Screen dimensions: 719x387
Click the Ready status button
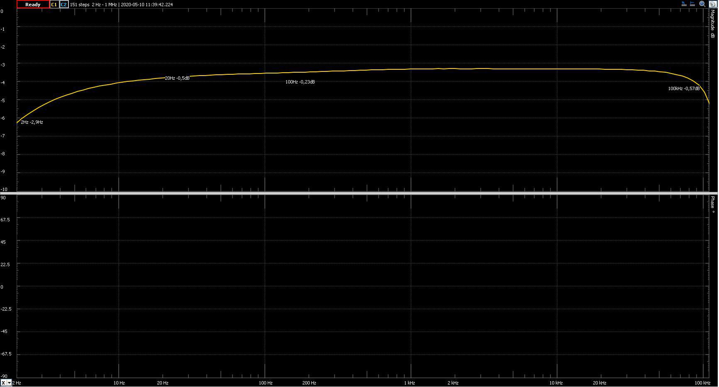tap(33, 5)
